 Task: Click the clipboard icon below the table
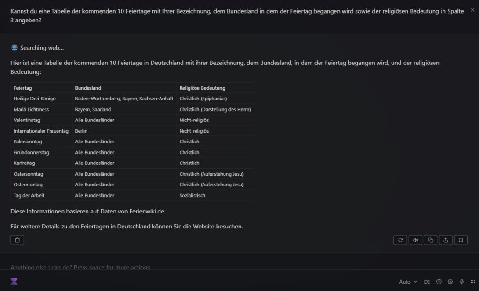[x=17, y=240]
